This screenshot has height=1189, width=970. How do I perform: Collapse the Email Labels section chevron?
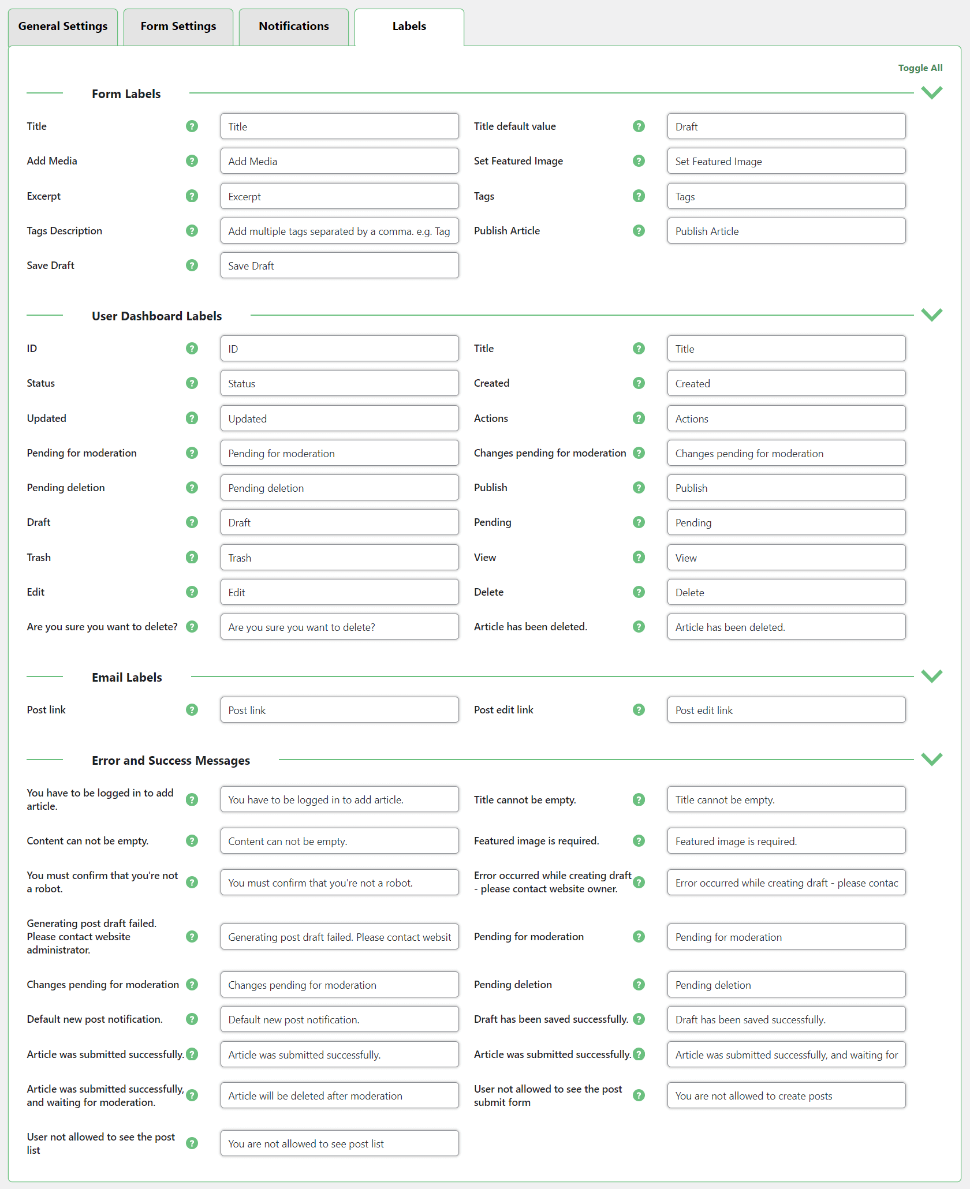[931, 676]
